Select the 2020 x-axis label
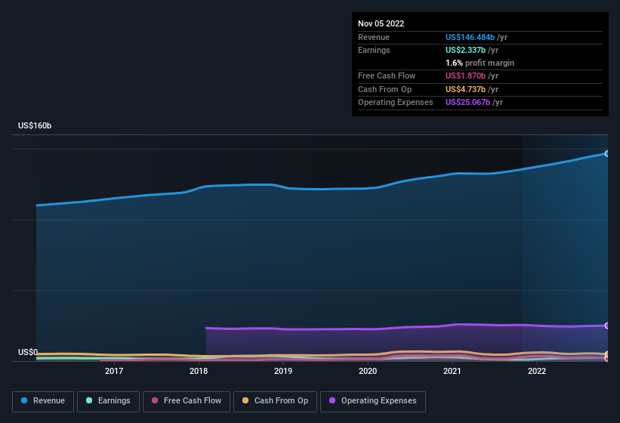Viewport: 620px width, 423px height. 368,371
